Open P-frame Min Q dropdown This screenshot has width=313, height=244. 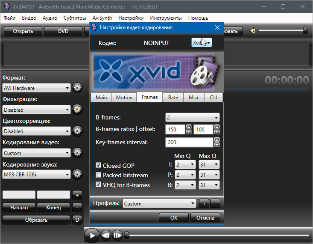[x=185, y=175]
